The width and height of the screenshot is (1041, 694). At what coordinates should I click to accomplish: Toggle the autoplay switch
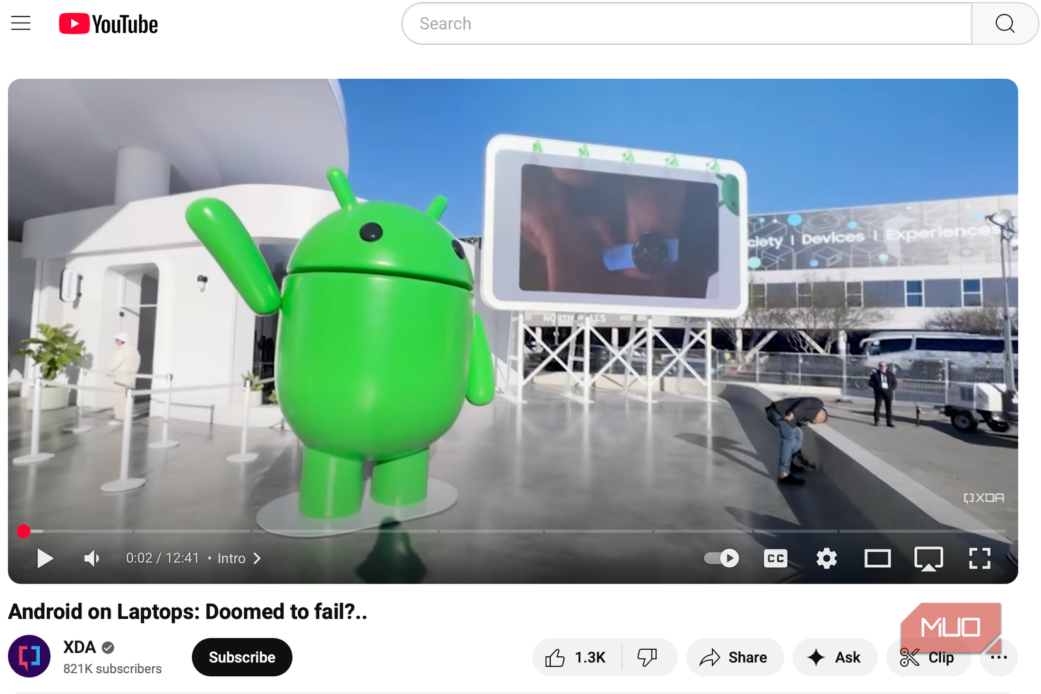[721, 558]
